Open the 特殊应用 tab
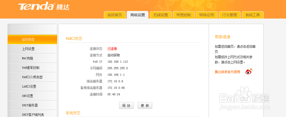This screenshot has width=286, height=117. (x=207, y=15)
